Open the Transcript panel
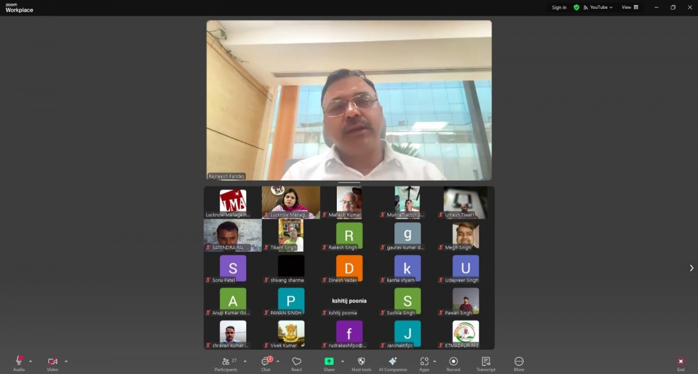 point(486,364)
